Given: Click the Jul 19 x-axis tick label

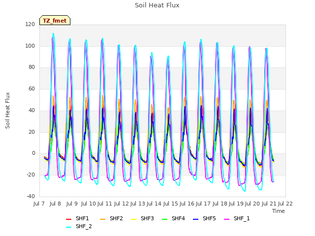Looking at the screenshot, I should tap(236, 204).
